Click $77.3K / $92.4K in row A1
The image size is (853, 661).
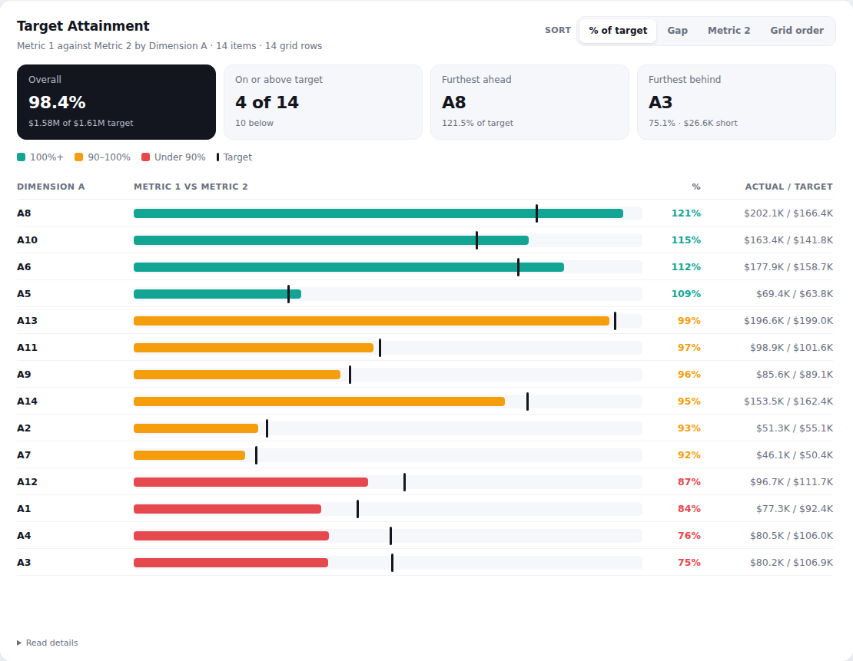point(795,509)
